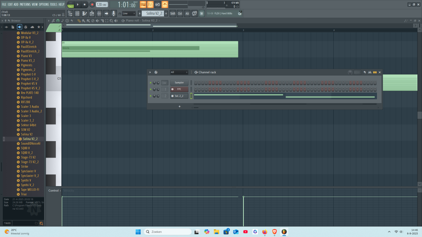
Task: Toggle Channel rack graph editor icon
Action: click(x=370, y=72)
